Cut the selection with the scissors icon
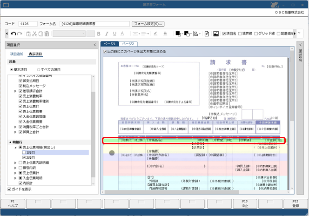Viewport: 309px width, 216px height. tap(35, 34)
